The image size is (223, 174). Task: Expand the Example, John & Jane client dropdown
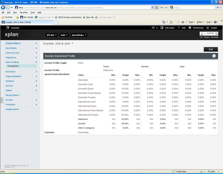click(72, 43)
